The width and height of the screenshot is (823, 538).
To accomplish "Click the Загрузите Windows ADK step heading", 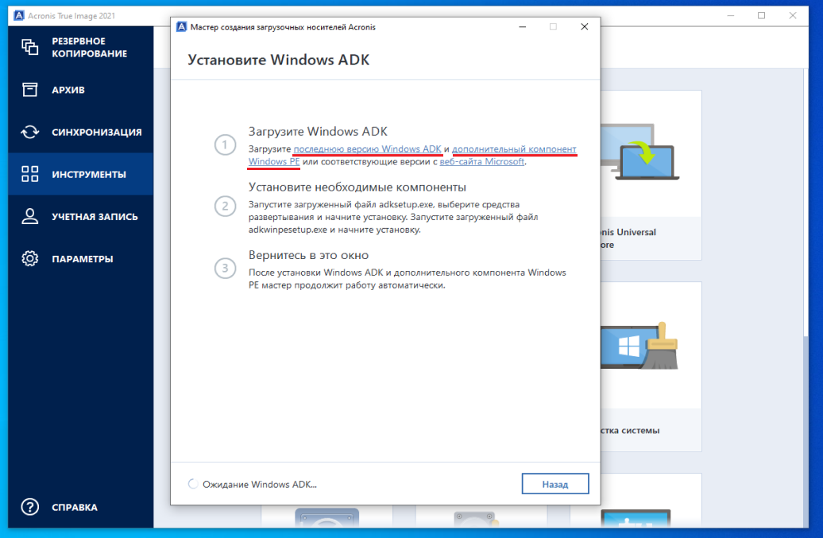I will click(318, 131).
